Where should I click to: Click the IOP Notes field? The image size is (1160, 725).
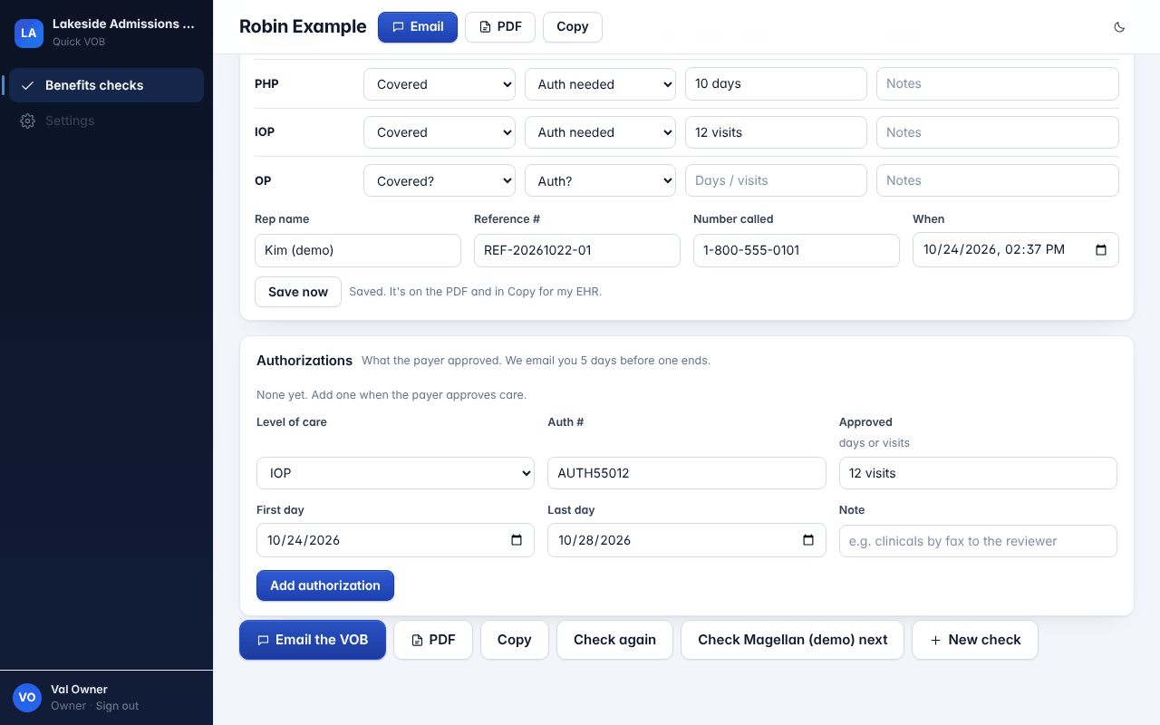(998, 132)
